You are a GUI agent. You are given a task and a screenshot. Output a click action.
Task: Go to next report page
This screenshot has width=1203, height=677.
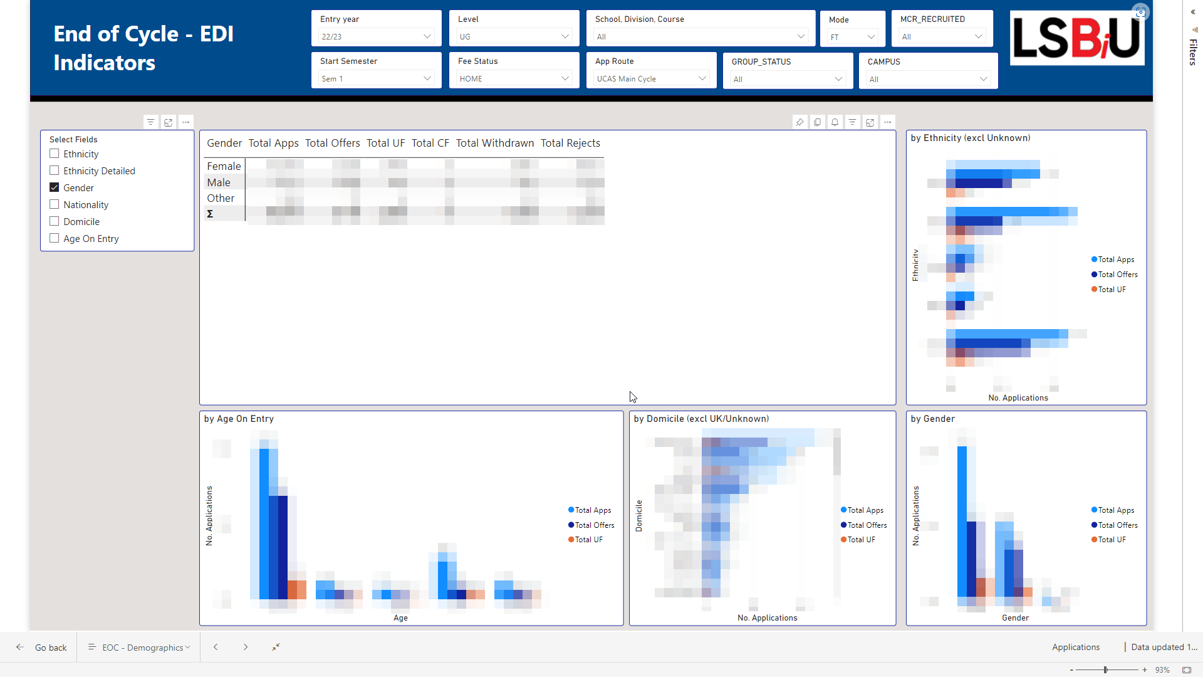(246, 647)
